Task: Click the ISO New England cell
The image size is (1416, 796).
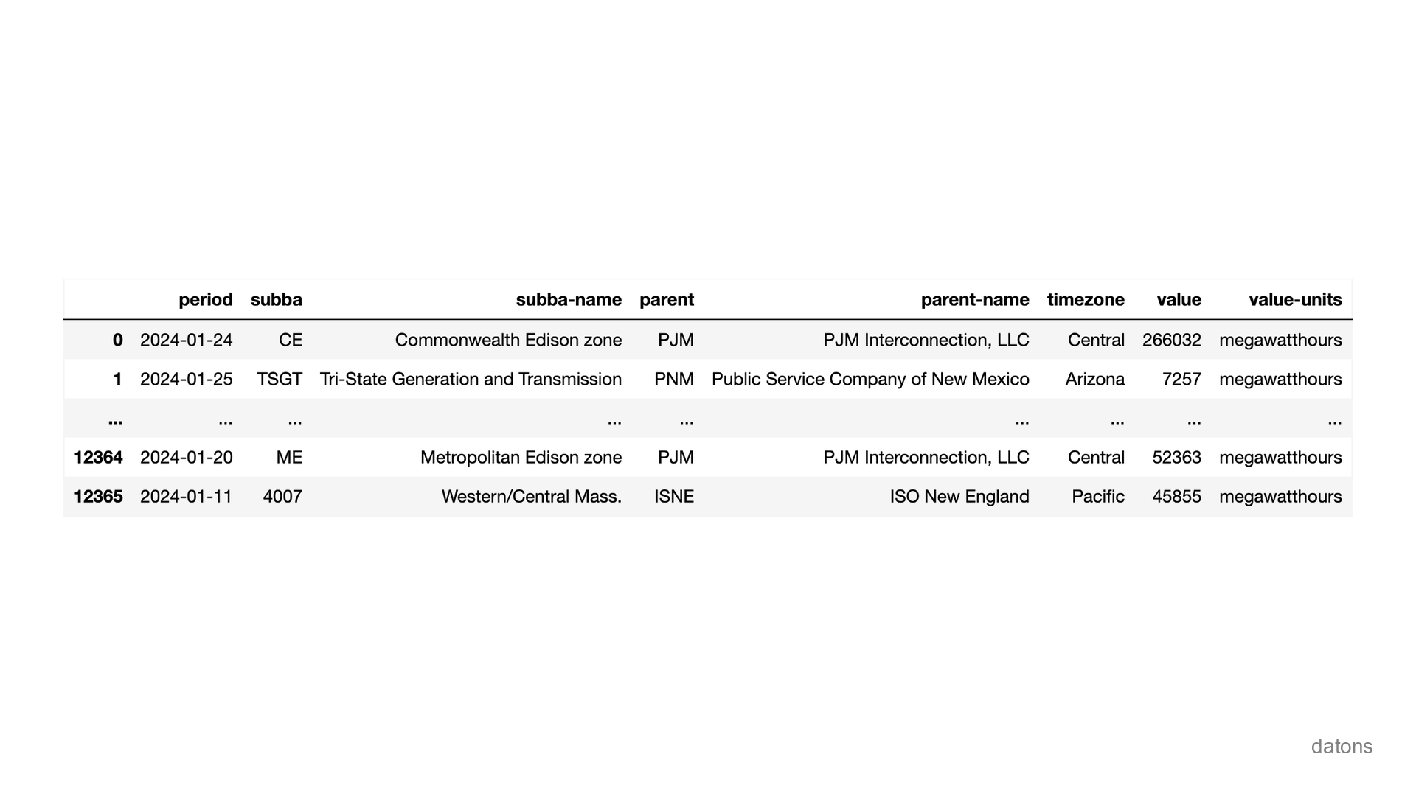Action: click(x=959, y=496)
